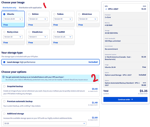Click the info icon in backup notice
150x127 pixels.
click(4, 77)
